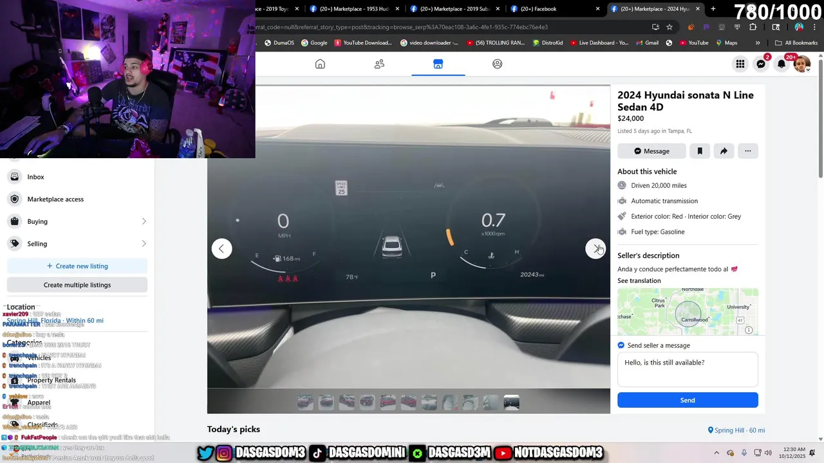Viewport: 824px width, 463px height.
Task: Click Create multiple listings button
Action: (77, 285)
